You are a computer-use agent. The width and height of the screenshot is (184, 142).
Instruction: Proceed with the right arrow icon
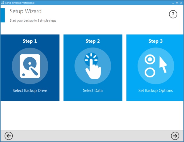point(175,136)
